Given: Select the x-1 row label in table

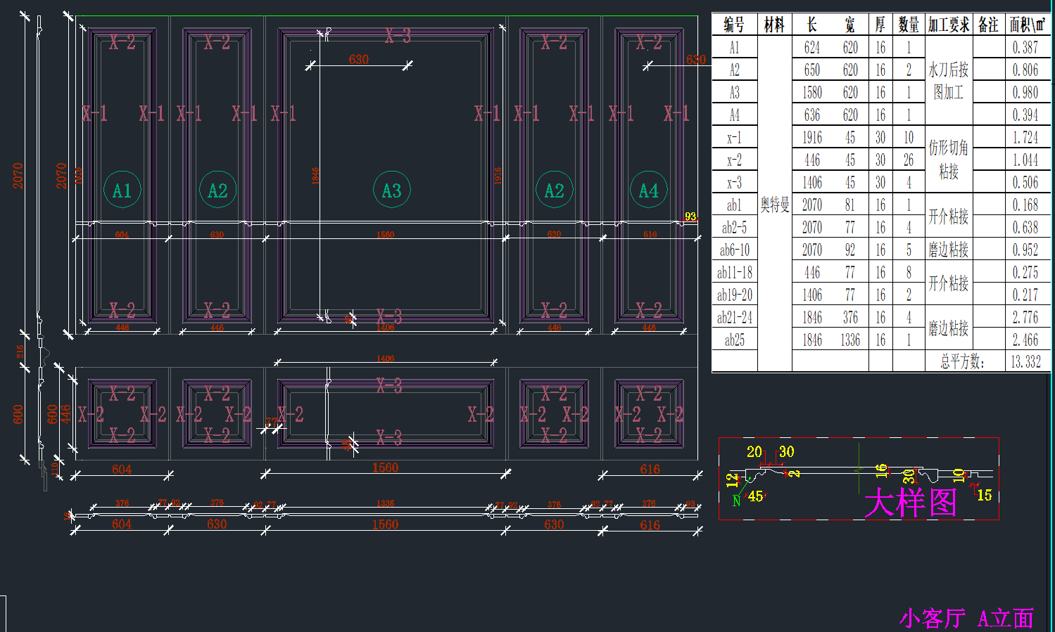Looking at the screenshot, I should click(734, 138).
